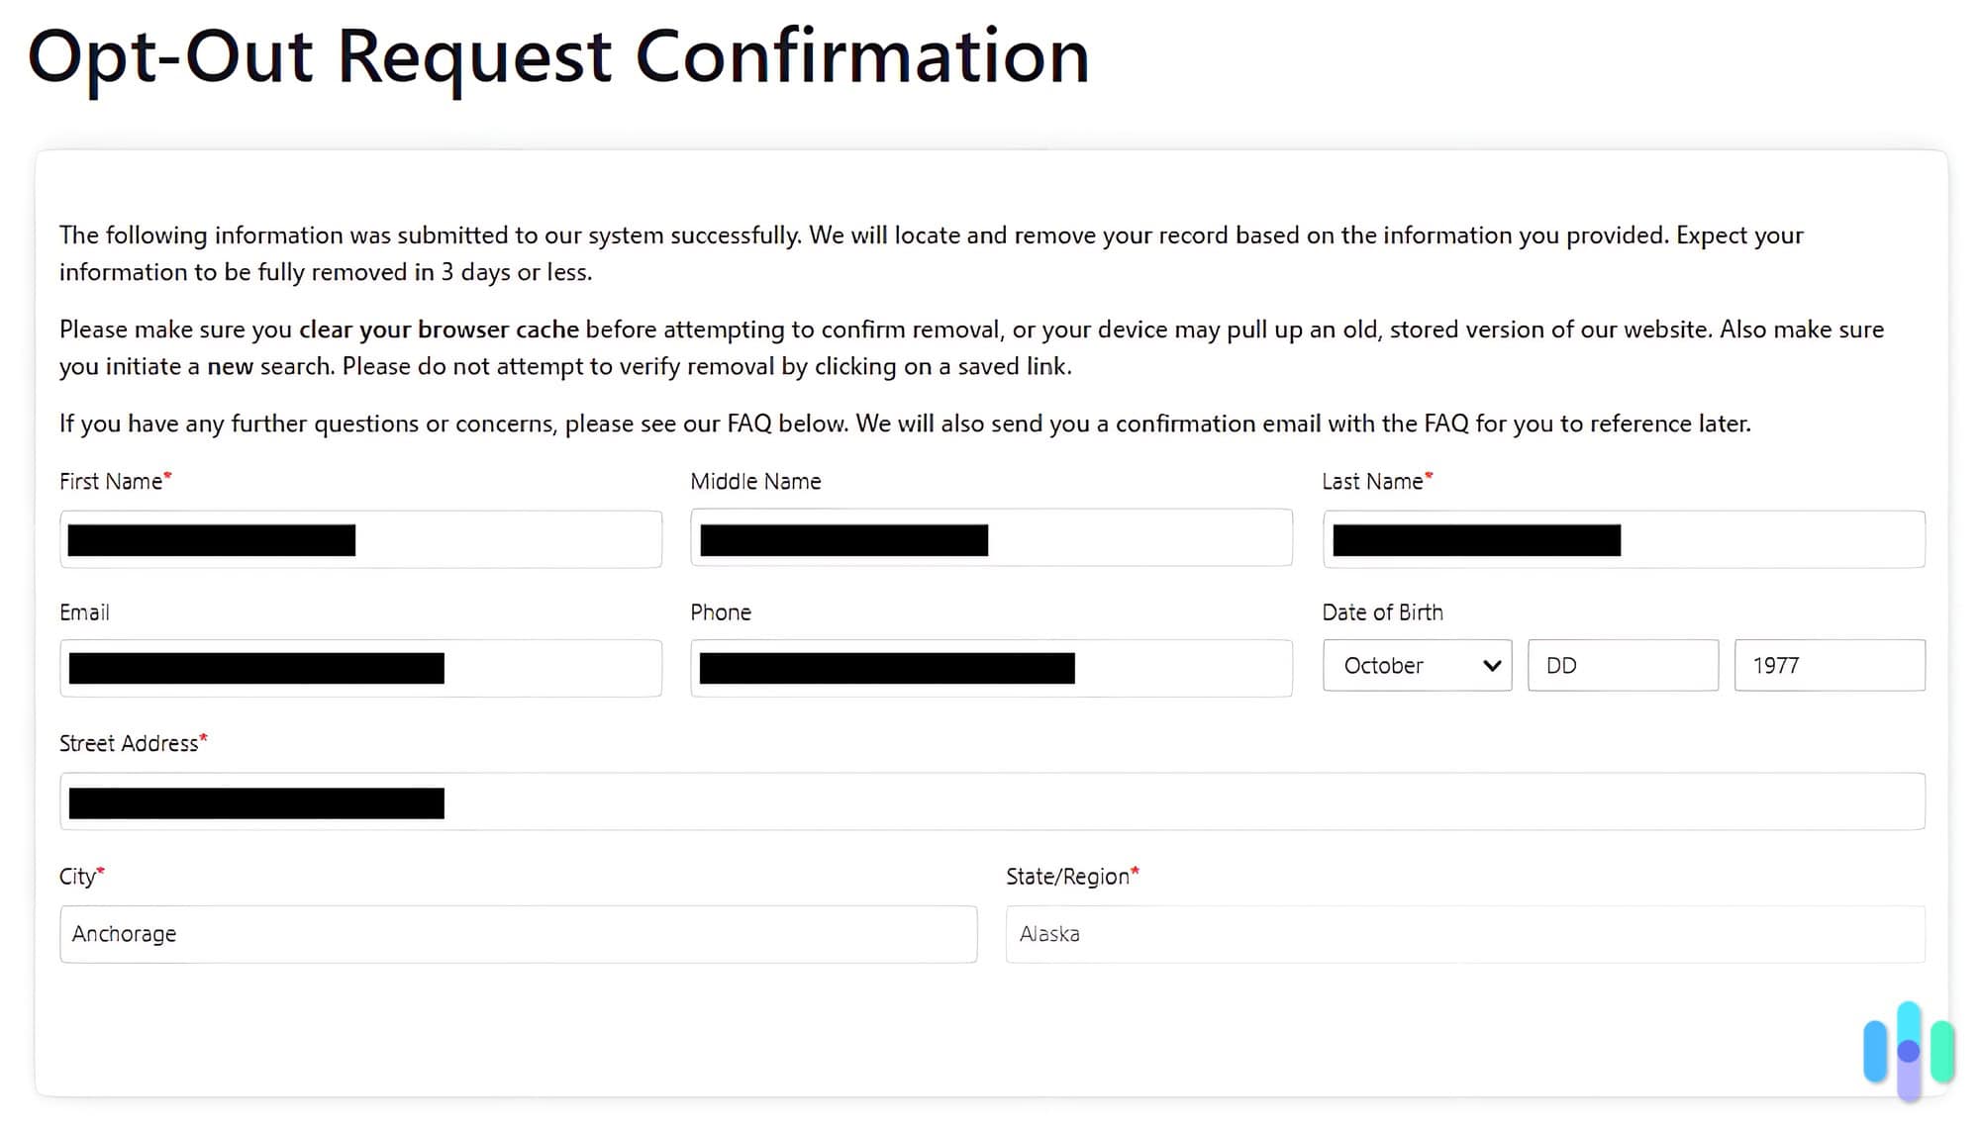The height and width of the screenshot is (1128, 1980).
Task: Click the Date of Birth label
Action: [1382, 611]
